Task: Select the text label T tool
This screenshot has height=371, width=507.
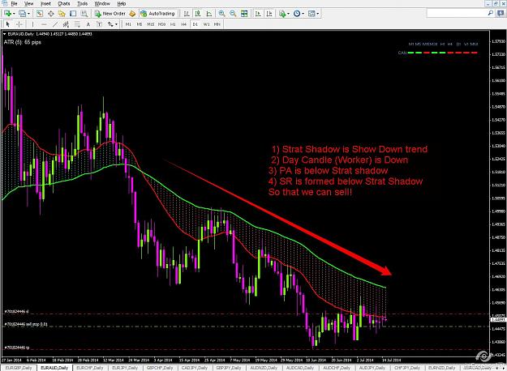Action: coord(99,24)
